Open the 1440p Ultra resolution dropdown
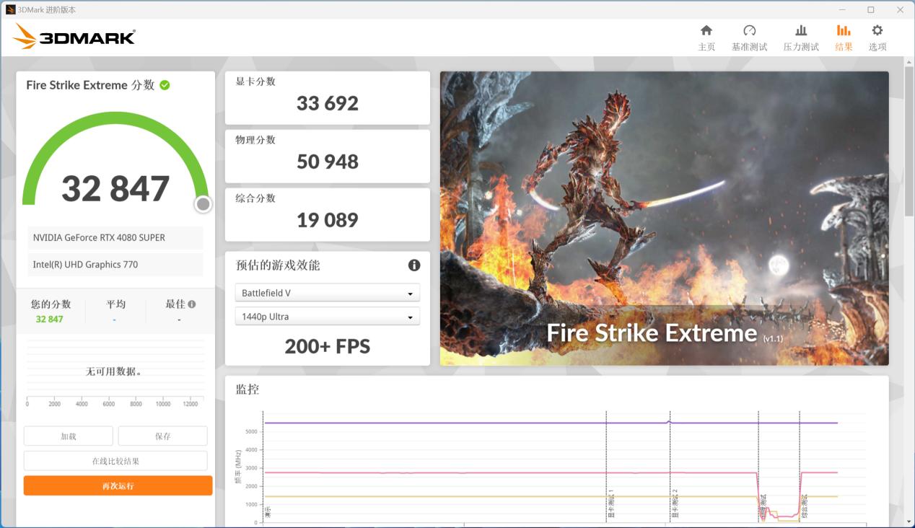This screenshot has width=915, height=528. tap(327, 316)
